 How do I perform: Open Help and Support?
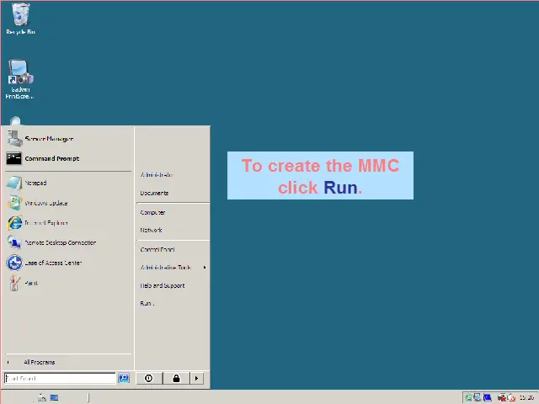[x=163, y=285]
